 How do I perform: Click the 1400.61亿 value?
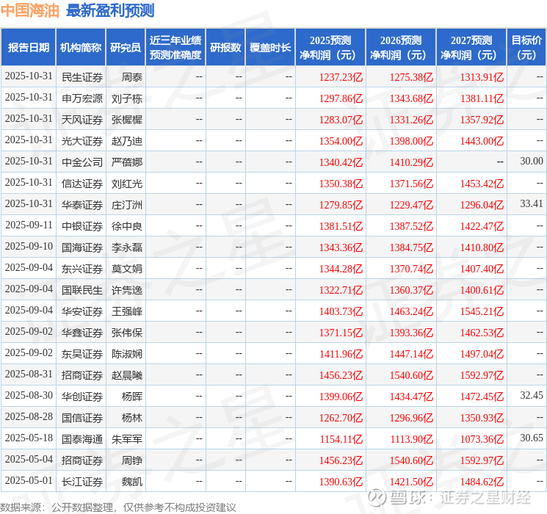pyautogui.click(x=482, y=290)
